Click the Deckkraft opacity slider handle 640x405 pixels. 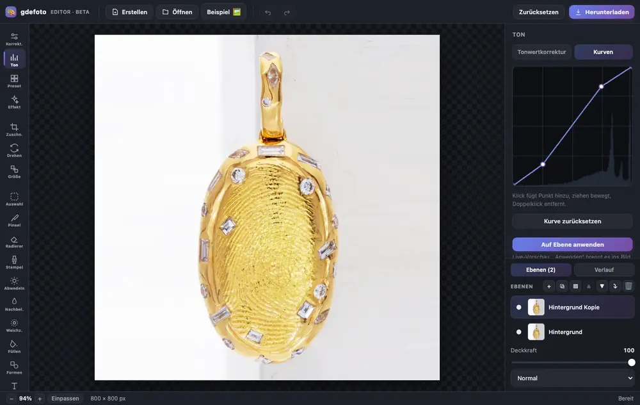[632, 363]
